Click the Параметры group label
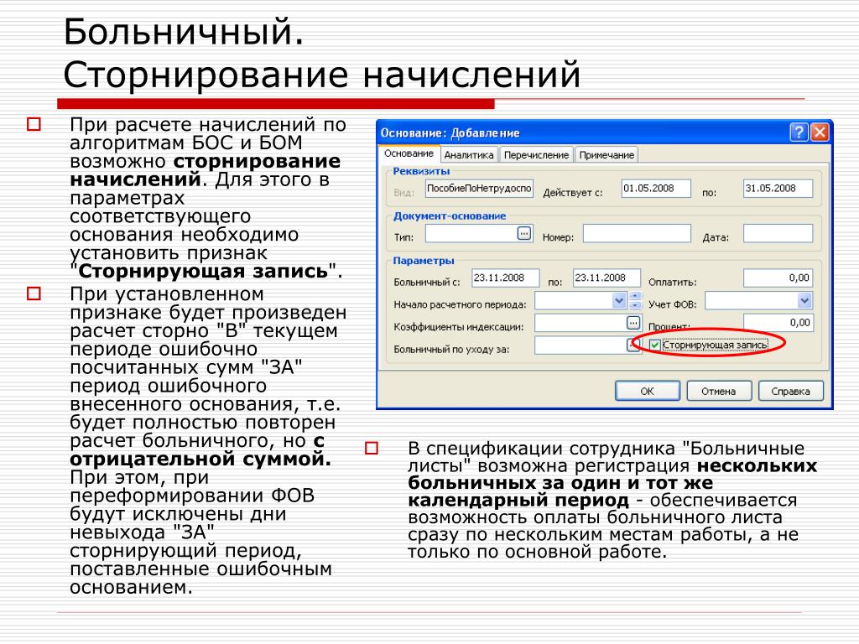This screenshot has height=644, width=859. tap(424, 261)
